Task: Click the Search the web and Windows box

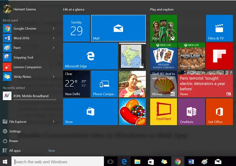Action: 57,161
